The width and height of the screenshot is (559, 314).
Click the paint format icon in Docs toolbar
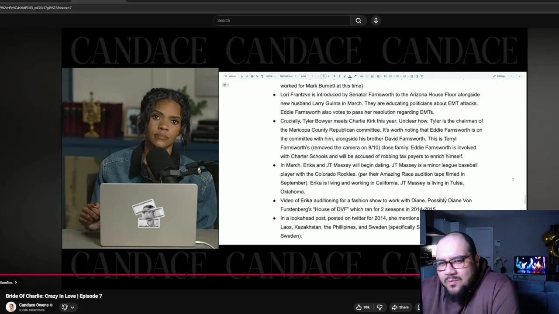[262, 76]
